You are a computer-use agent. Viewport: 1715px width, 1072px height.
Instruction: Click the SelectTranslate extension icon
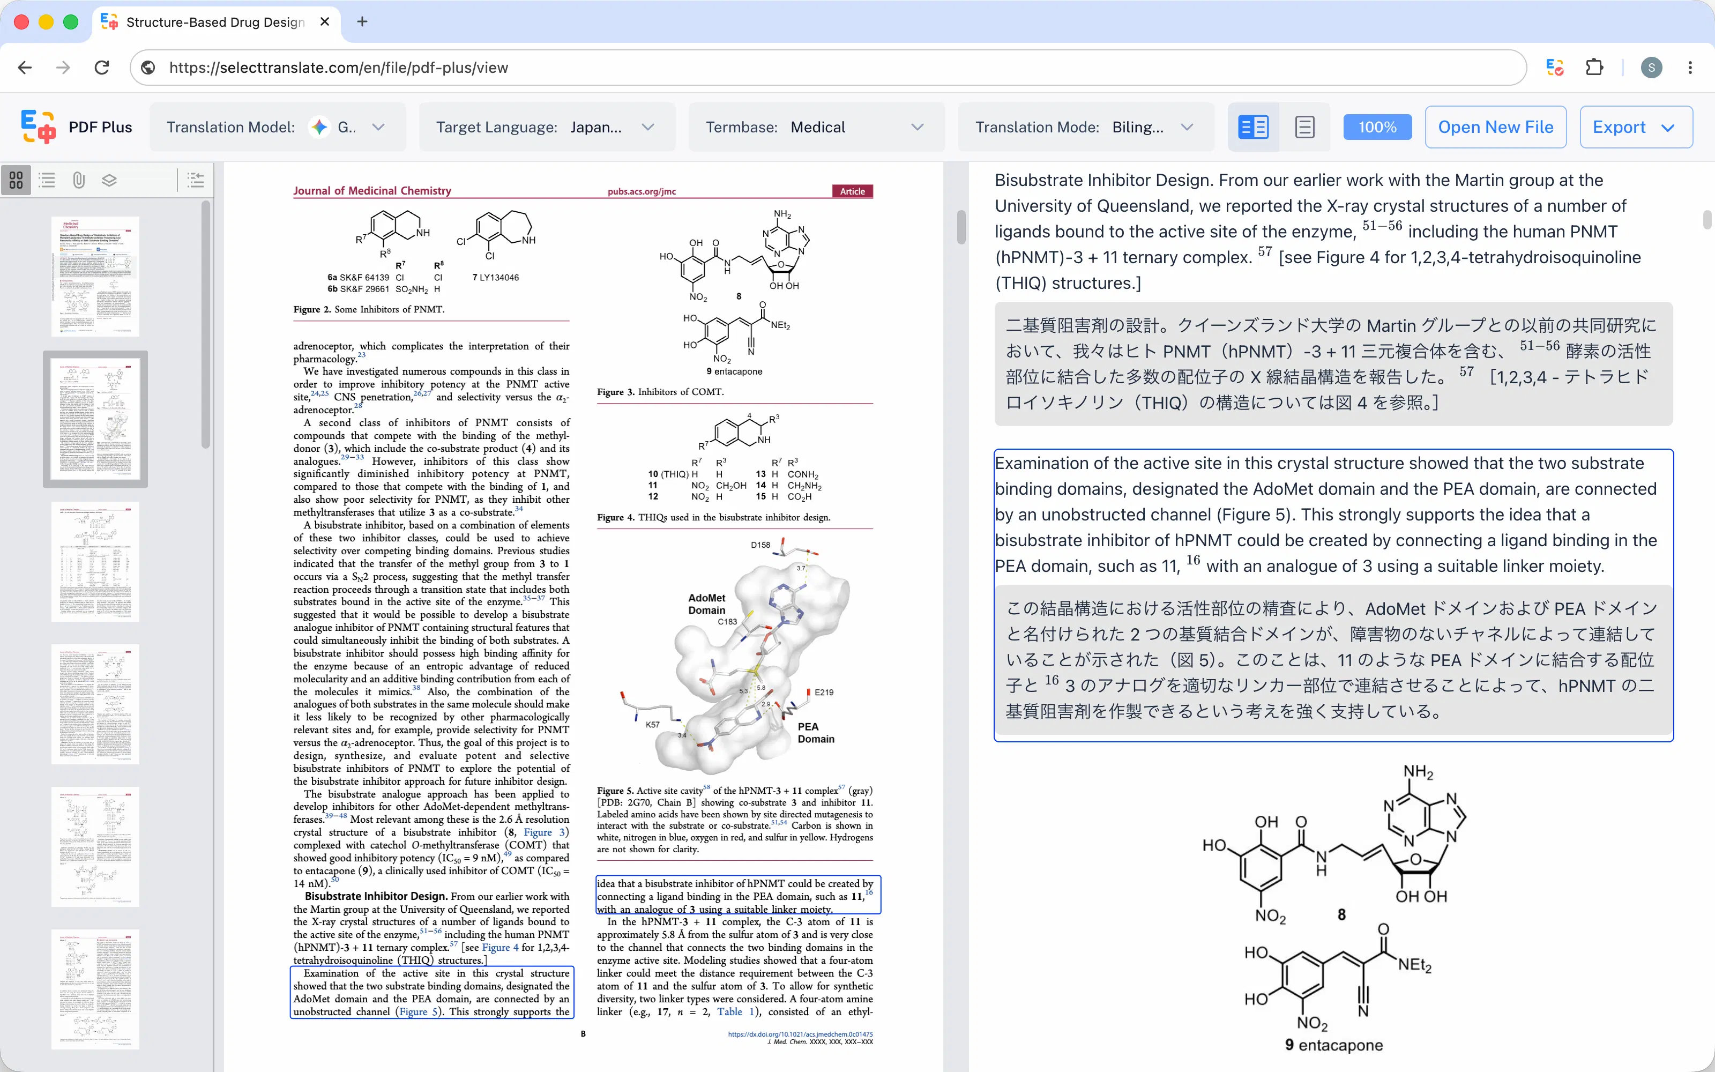[1555, 68]
